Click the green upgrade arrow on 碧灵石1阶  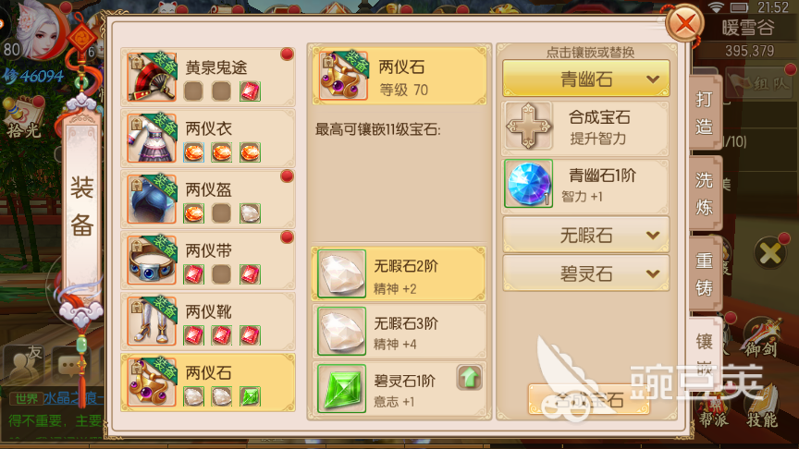pos(469,378)
